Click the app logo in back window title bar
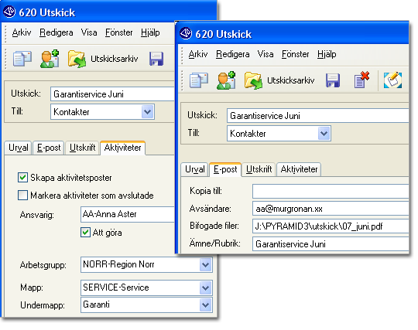Image resolution: width=418 pixels, height=330 pixels. point(9,12)
